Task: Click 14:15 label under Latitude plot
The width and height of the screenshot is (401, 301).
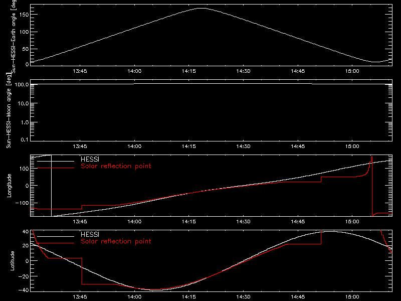Action: click(x=189, y=297)
